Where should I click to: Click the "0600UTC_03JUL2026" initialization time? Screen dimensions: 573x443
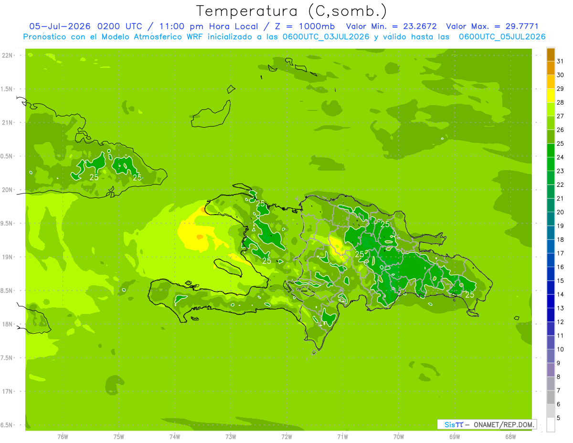click(x=326, y=36)
